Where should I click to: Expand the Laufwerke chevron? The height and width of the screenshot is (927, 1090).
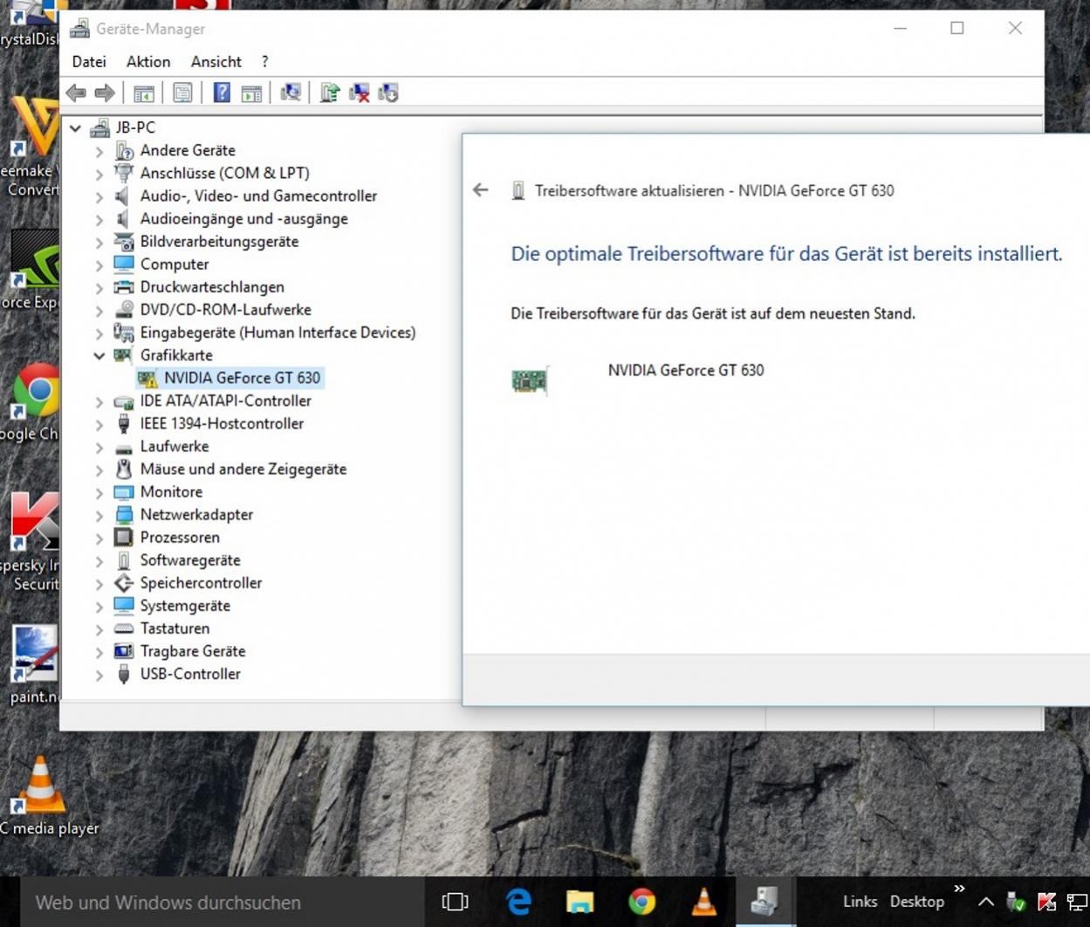coord(99,447)
